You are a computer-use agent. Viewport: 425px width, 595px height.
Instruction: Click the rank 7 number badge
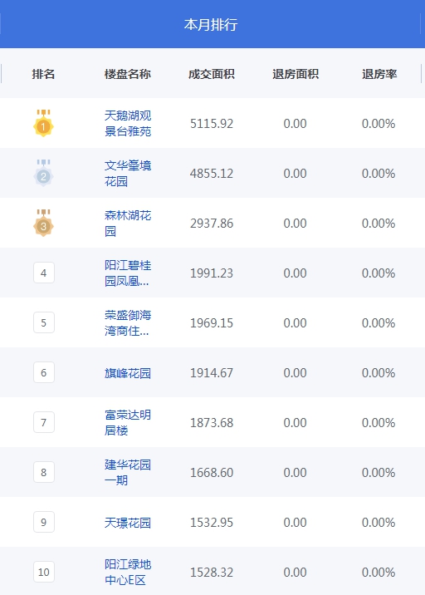pos(44,422)
